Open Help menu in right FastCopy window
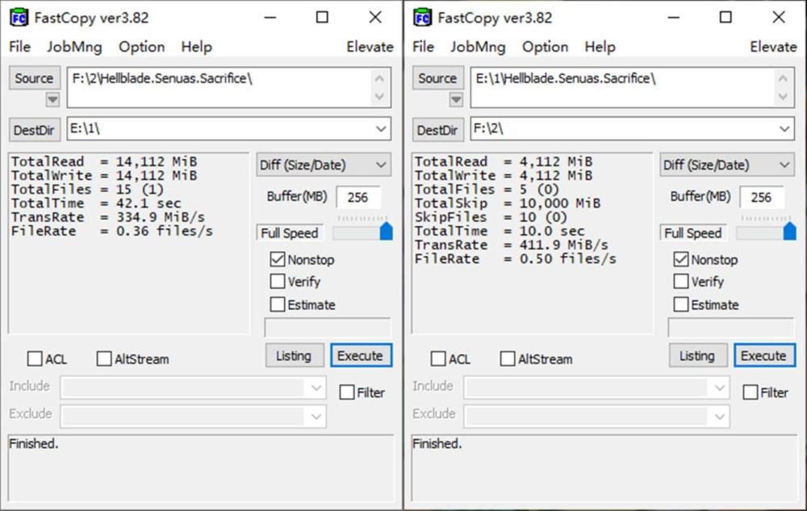The image size is (807, 511). (600, 47)
